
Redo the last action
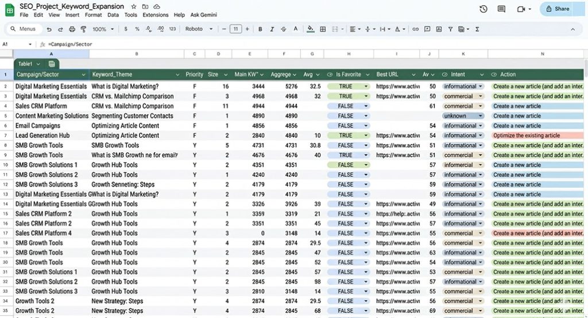pyautogui.click(x=60, y=29)
